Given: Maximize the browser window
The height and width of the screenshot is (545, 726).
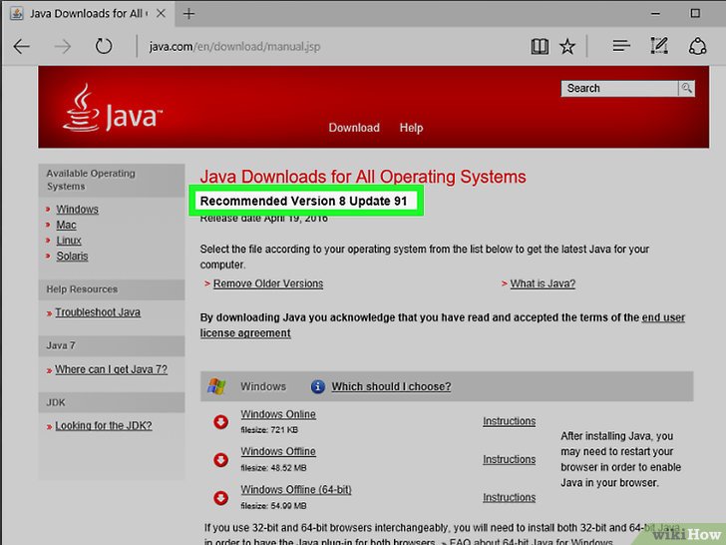Looking at the screenshot, I should pos(695,13).
